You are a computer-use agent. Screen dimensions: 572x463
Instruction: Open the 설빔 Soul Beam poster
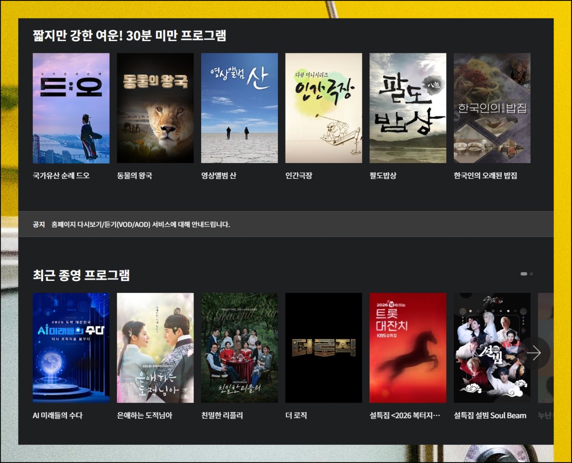click(492, 348)
